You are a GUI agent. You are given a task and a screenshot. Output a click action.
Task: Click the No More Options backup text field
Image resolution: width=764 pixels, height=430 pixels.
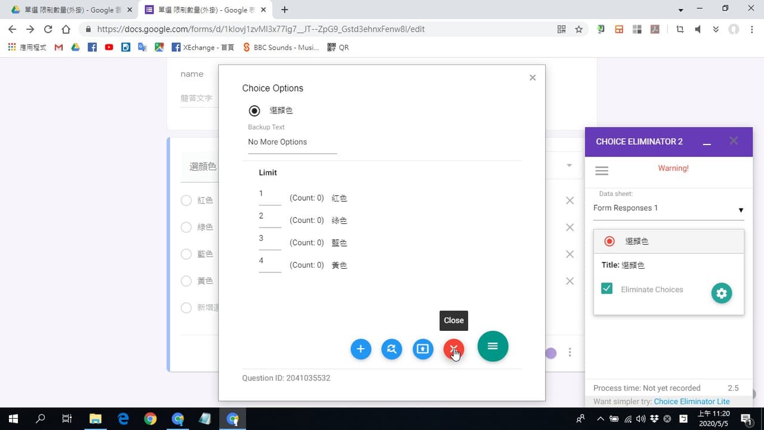click(292, 142)
